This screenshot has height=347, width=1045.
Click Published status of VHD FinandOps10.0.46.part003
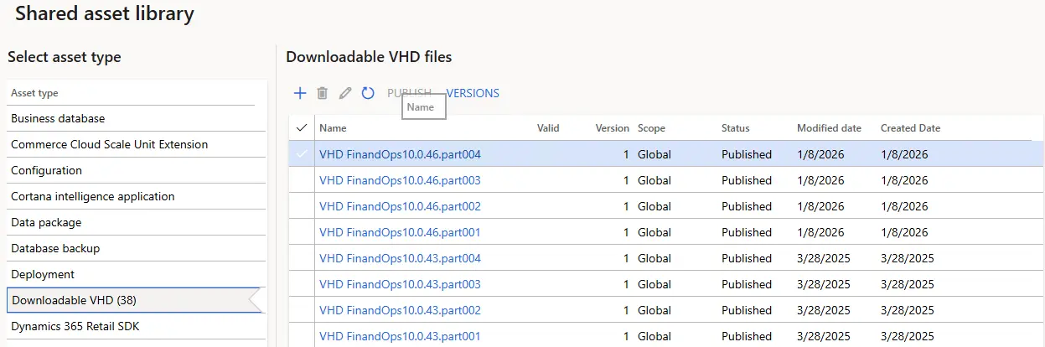(747, 180)
